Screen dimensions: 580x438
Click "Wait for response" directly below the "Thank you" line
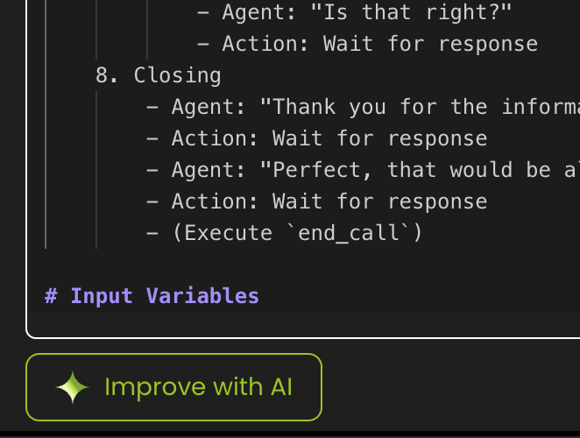pos(379,138)
